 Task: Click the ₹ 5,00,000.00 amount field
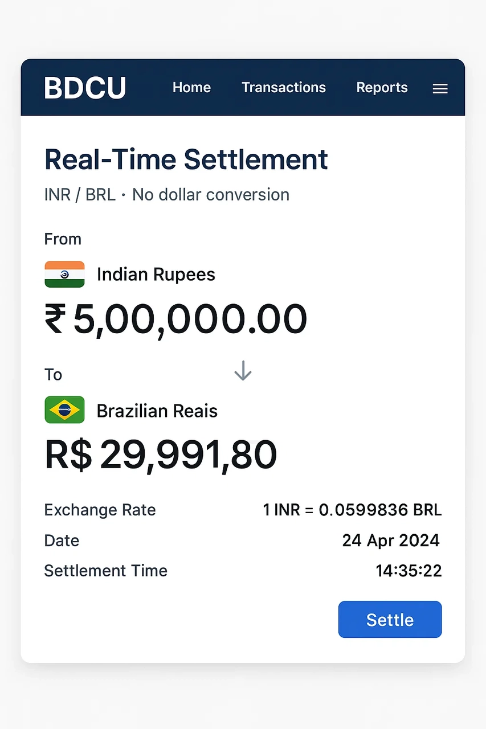[175, 319]
